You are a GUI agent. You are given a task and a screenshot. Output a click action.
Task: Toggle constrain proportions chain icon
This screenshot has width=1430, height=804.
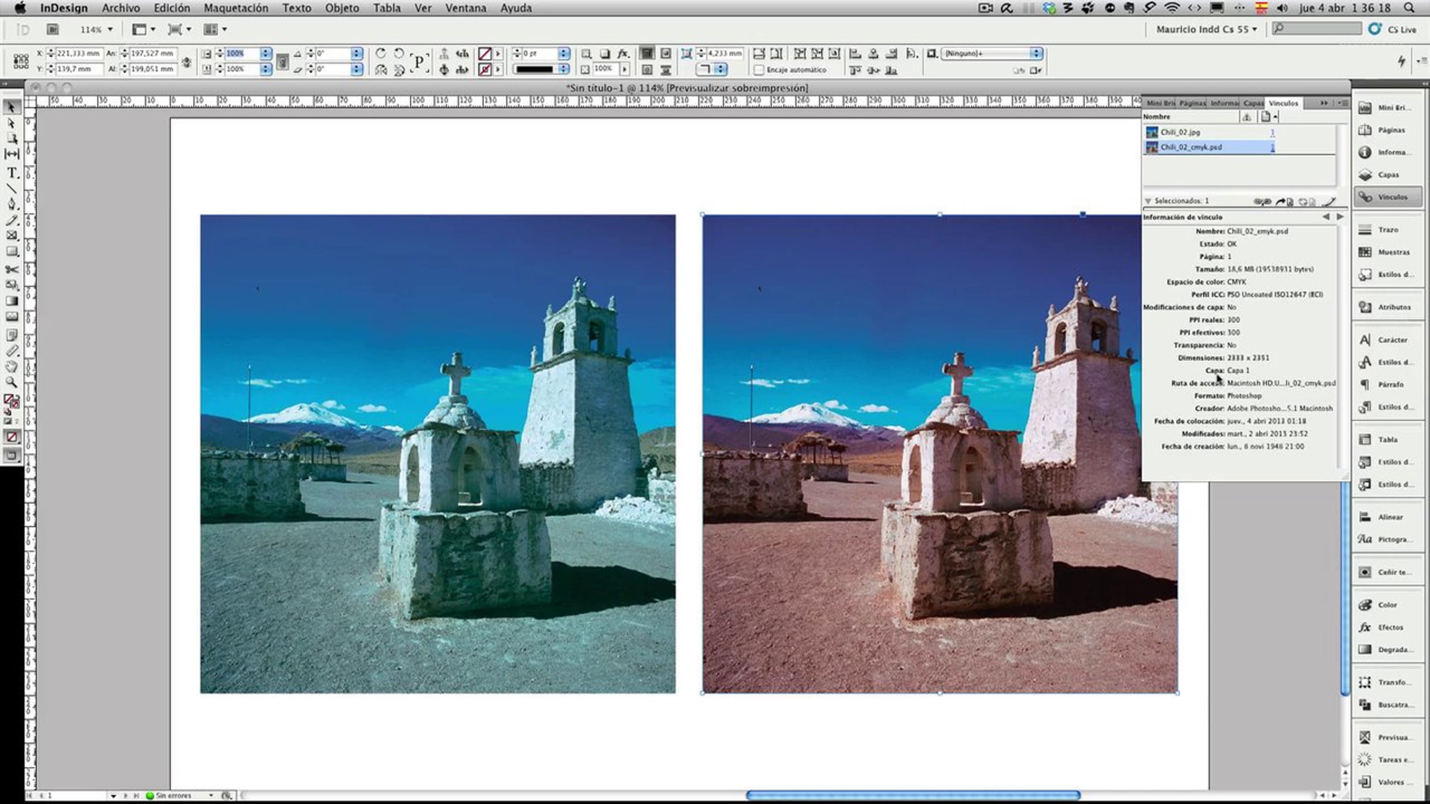[282, 61]
